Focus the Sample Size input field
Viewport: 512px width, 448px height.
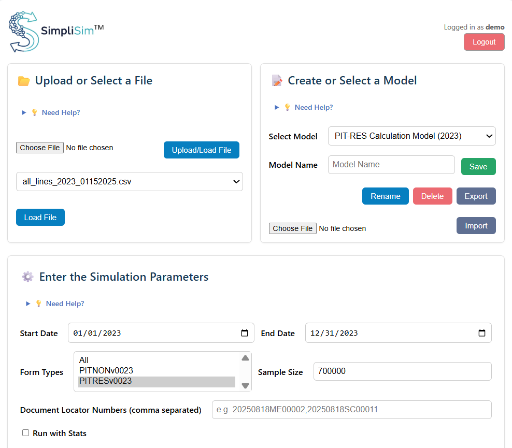coord(402,371)
